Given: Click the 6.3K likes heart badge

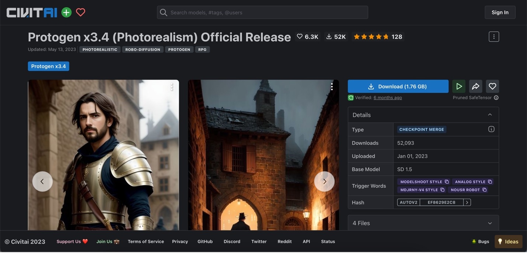Looking at the screenshot, I should [x=308, y=37].
